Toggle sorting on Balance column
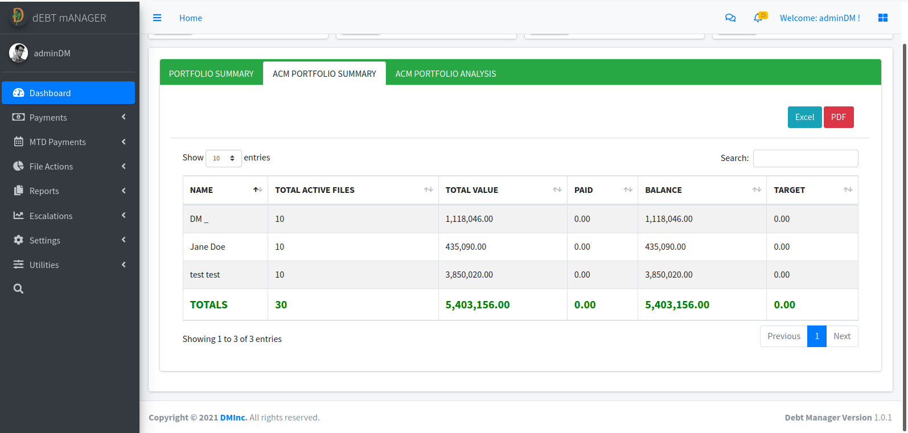 pos(756,190)
